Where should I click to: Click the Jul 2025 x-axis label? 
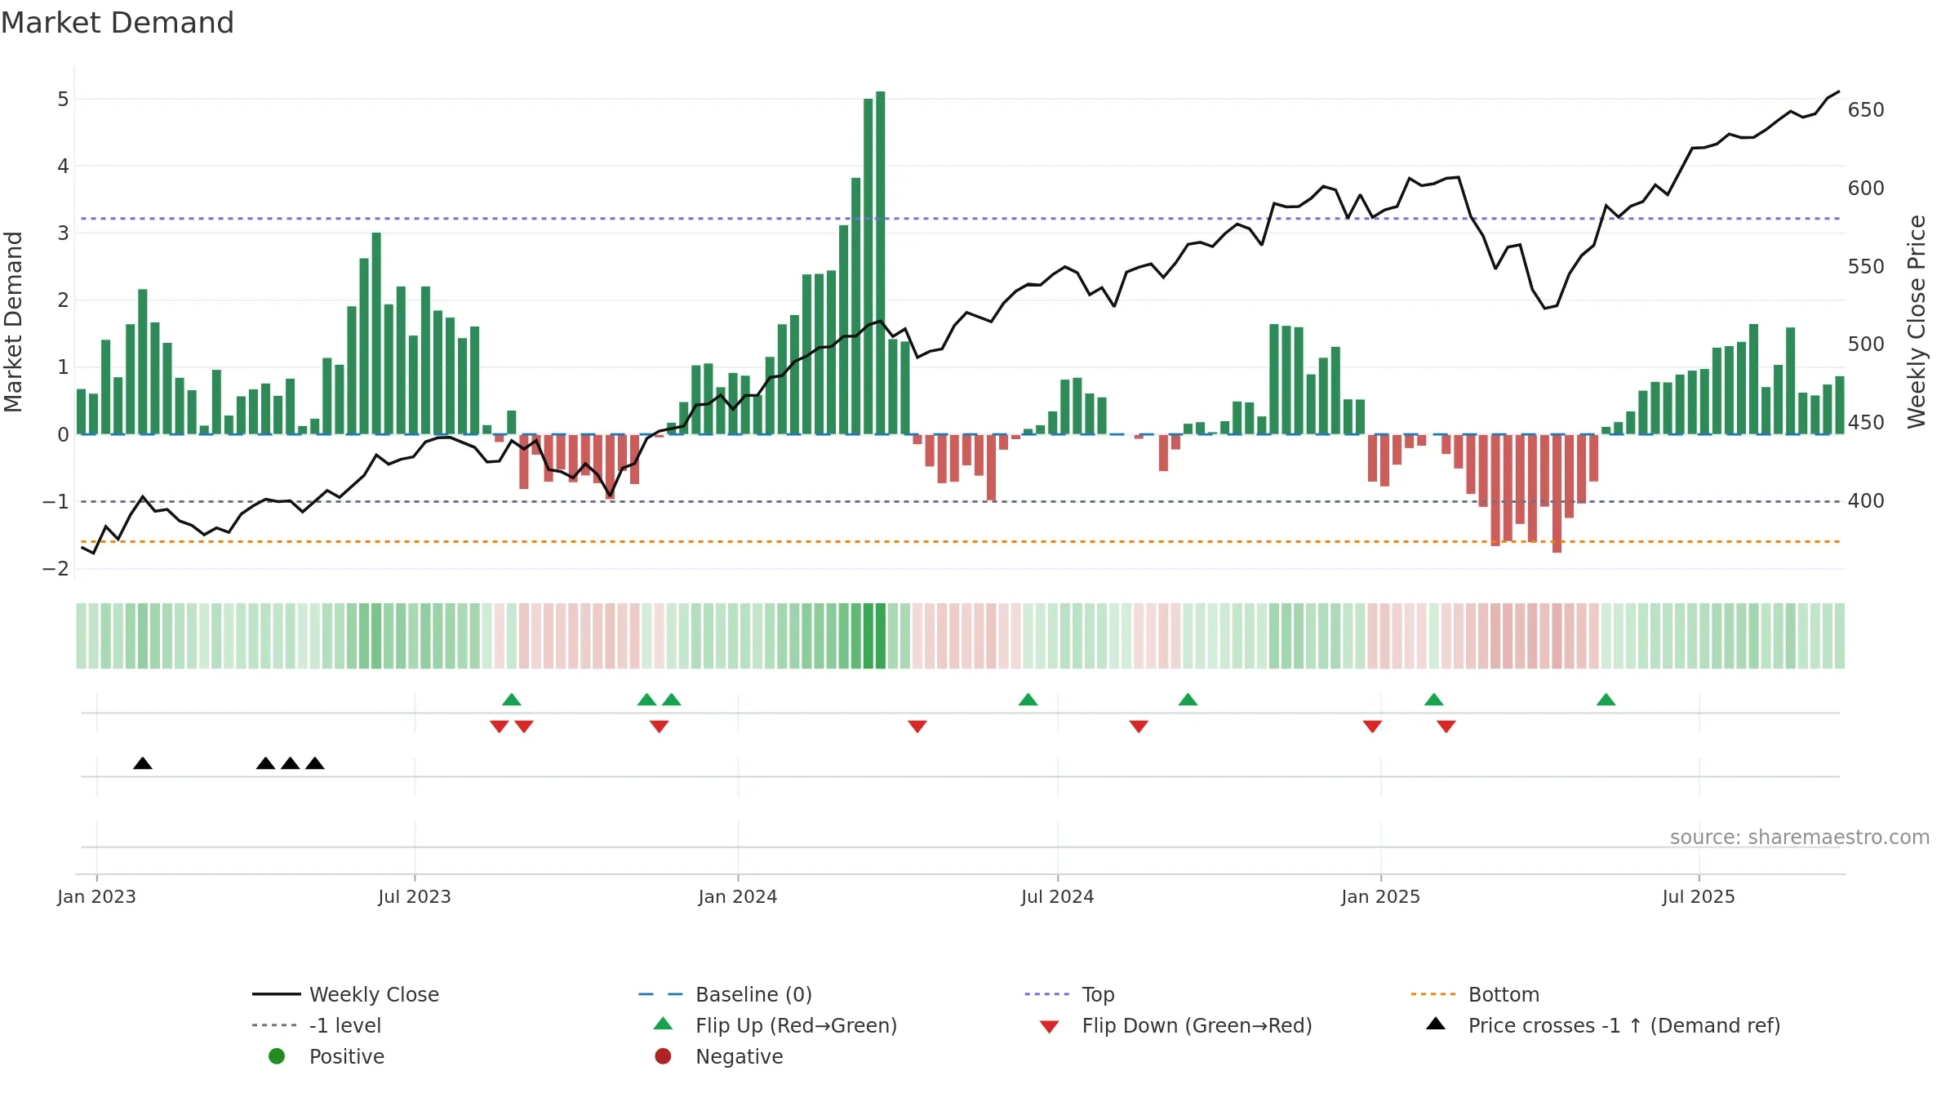click(1699, 897)
